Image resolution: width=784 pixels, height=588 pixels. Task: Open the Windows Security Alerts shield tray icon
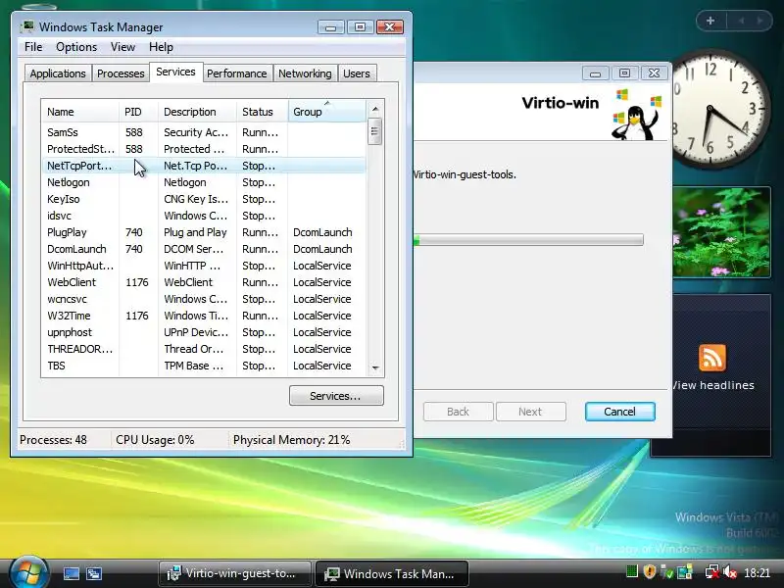point(650,571)
